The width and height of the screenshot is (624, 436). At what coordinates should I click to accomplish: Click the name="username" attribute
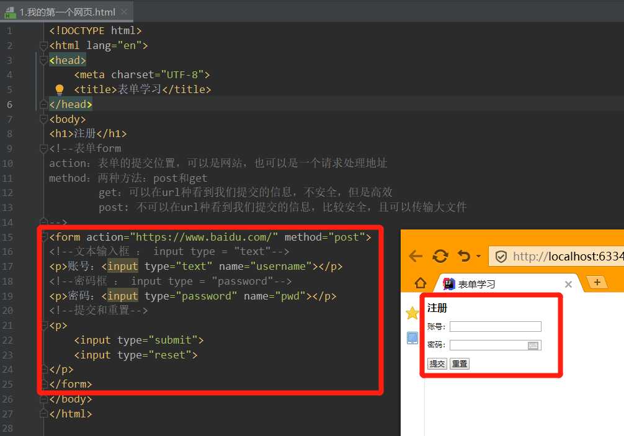pyautogui.click(x=265, y=267)
